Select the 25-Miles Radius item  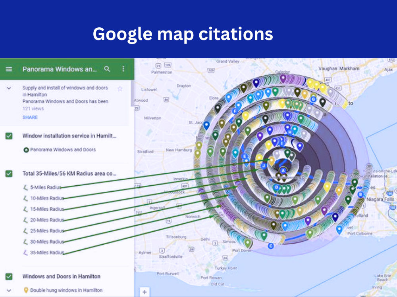tap(47, 231)
